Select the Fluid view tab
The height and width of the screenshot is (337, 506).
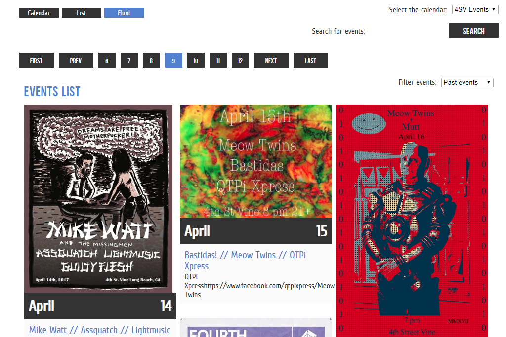[x=124, y=13]
